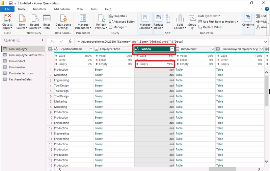Click the formula bar fx icon
The width and height of the screenshot is (270, 171).
(x=70, y=42)
